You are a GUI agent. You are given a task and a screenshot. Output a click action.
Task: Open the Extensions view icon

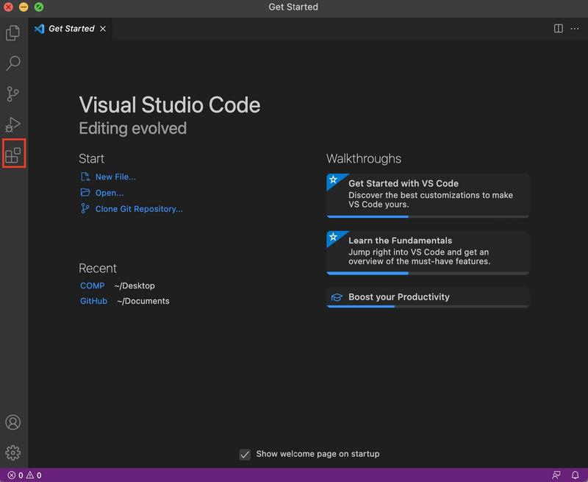point(13,155)
